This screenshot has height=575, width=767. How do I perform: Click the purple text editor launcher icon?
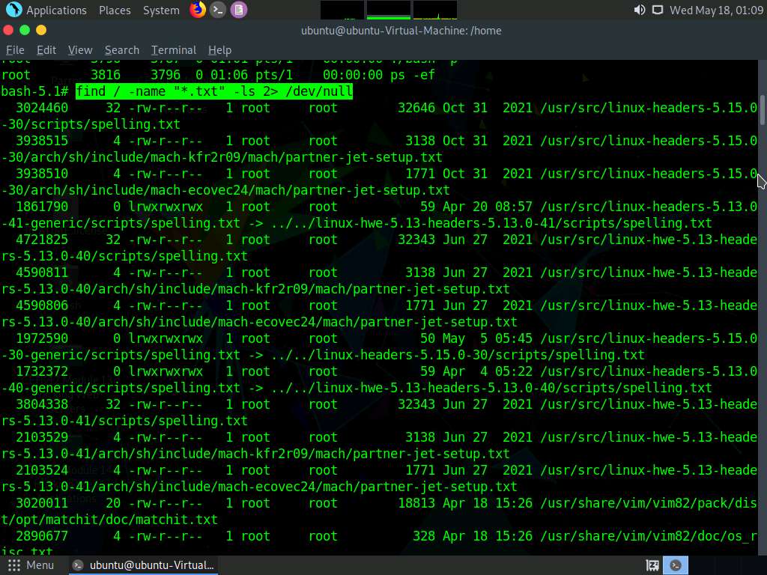click(238, 10)
